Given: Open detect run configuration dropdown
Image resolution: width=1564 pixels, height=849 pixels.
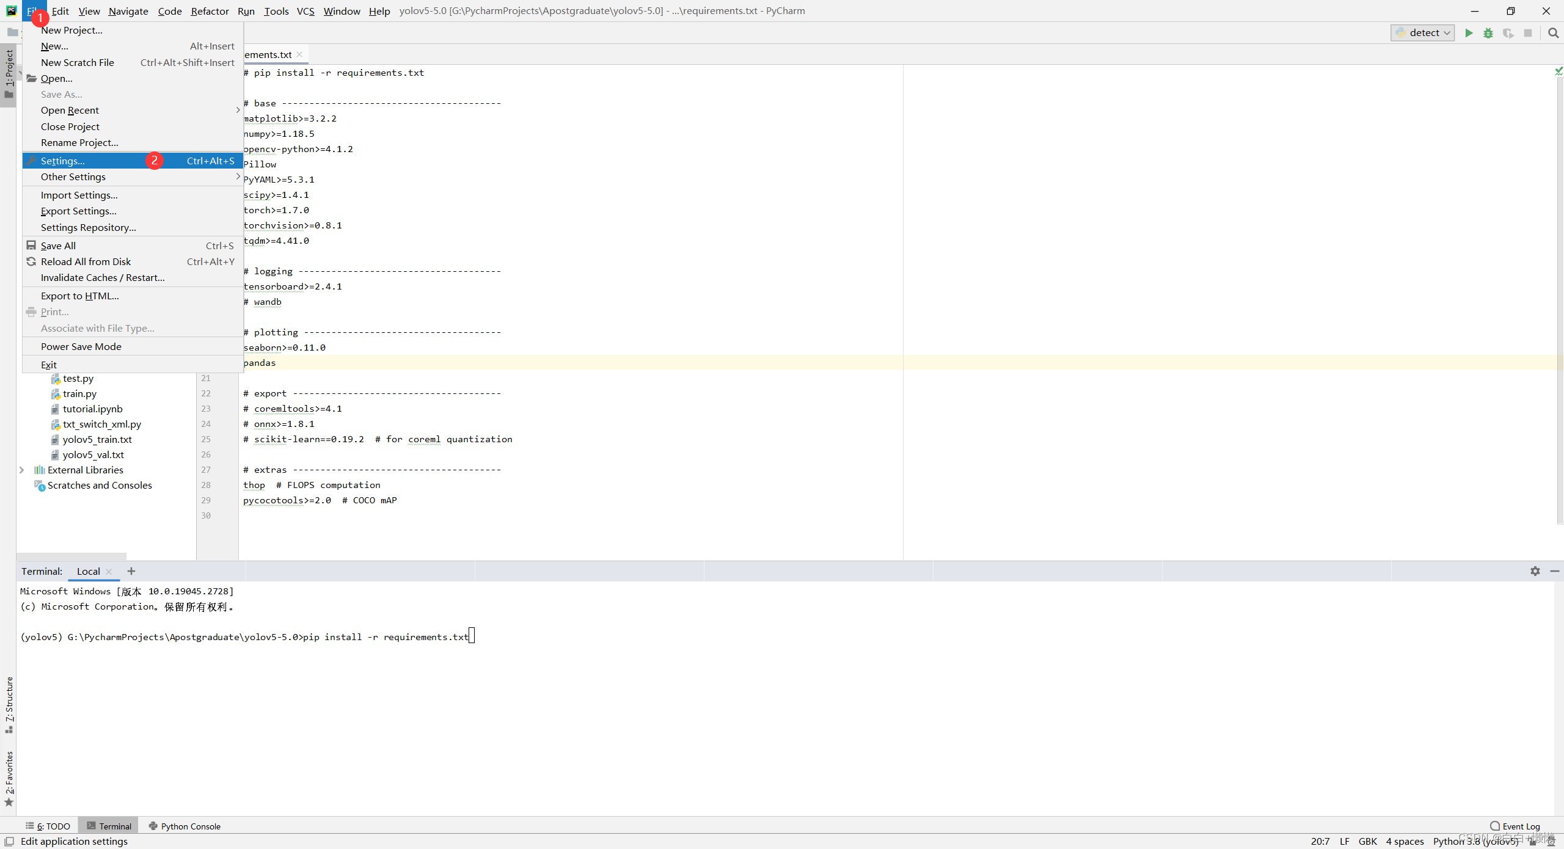Looking at the screenshot, I should (1423, 33).
